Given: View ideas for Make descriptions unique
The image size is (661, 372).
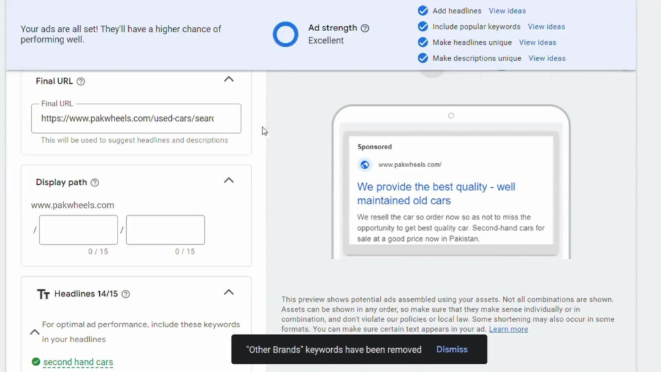Looking at the screenshot, I should click(547, 58).
